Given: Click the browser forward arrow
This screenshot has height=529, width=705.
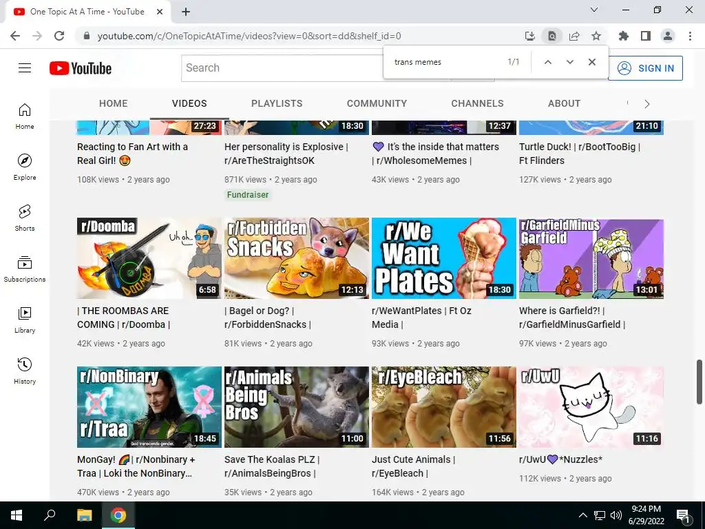Looking at the screenshot, I should click(x=37, y=36).
